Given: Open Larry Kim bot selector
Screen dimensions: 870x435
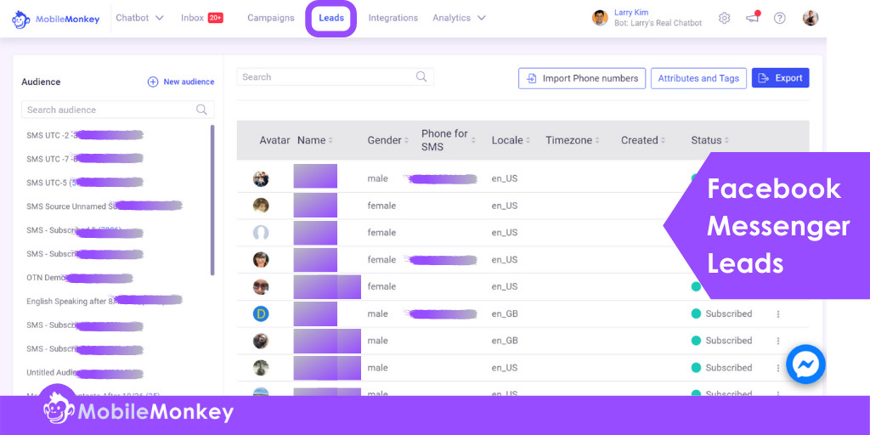Looking at the screenshot, I should pos(647,18).
